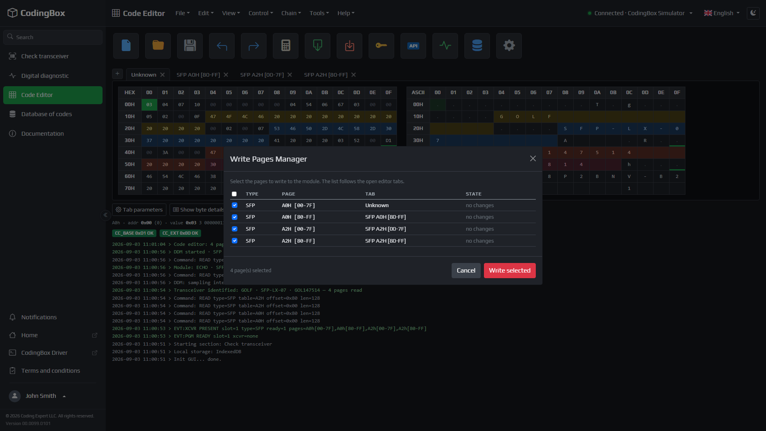Click the CC_EXT 0x0D OK badge
This screenshot has height=431, width=766.
180,233
